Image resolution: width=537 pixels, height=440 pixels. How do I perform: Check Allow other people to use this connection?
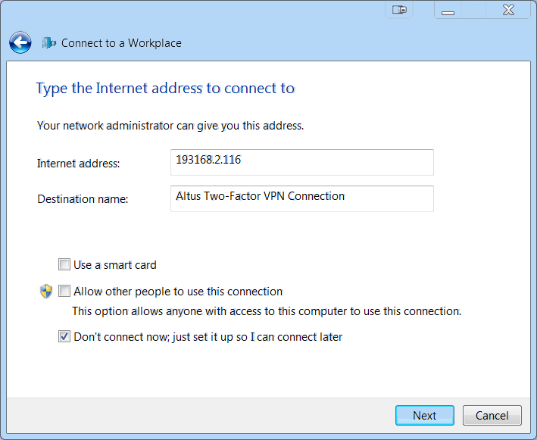64,292
